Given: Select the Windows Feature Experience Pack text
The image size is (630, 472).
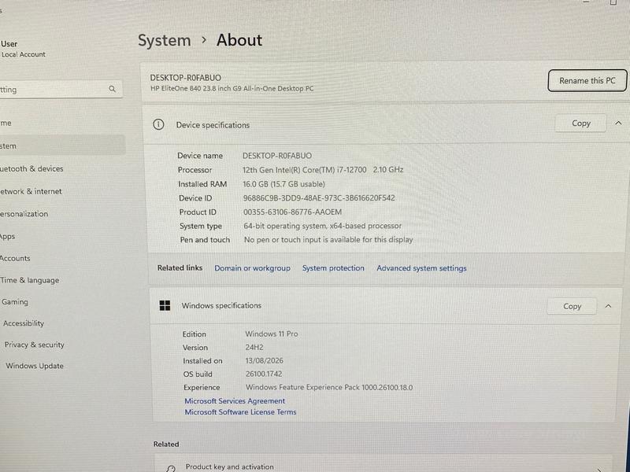Looking at the screenshot, I should (329, 387).
